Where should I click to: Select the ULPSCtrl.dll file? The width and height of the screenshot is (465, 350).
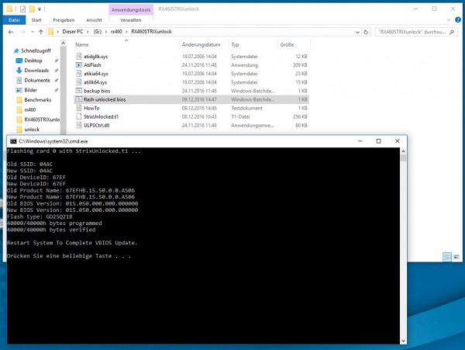point(96,125)
